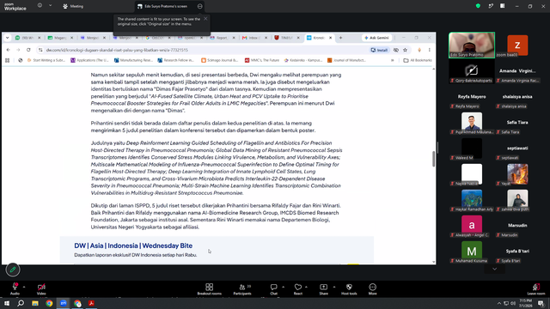550x309 pixels.
Task: Open the Chat panel
Action: (x=273, y=289)
